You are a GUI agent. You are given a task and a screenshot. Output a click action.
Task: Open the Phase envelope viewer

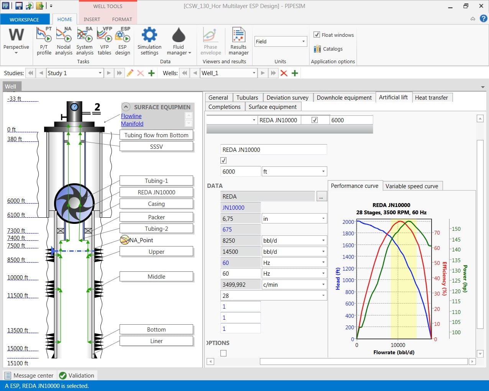pyautogui.click(x=210, y=41)
